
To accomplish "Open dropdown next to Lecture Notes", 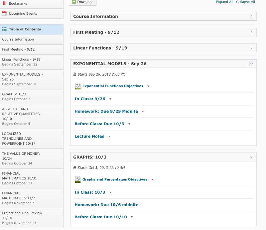I will [109, 136].
